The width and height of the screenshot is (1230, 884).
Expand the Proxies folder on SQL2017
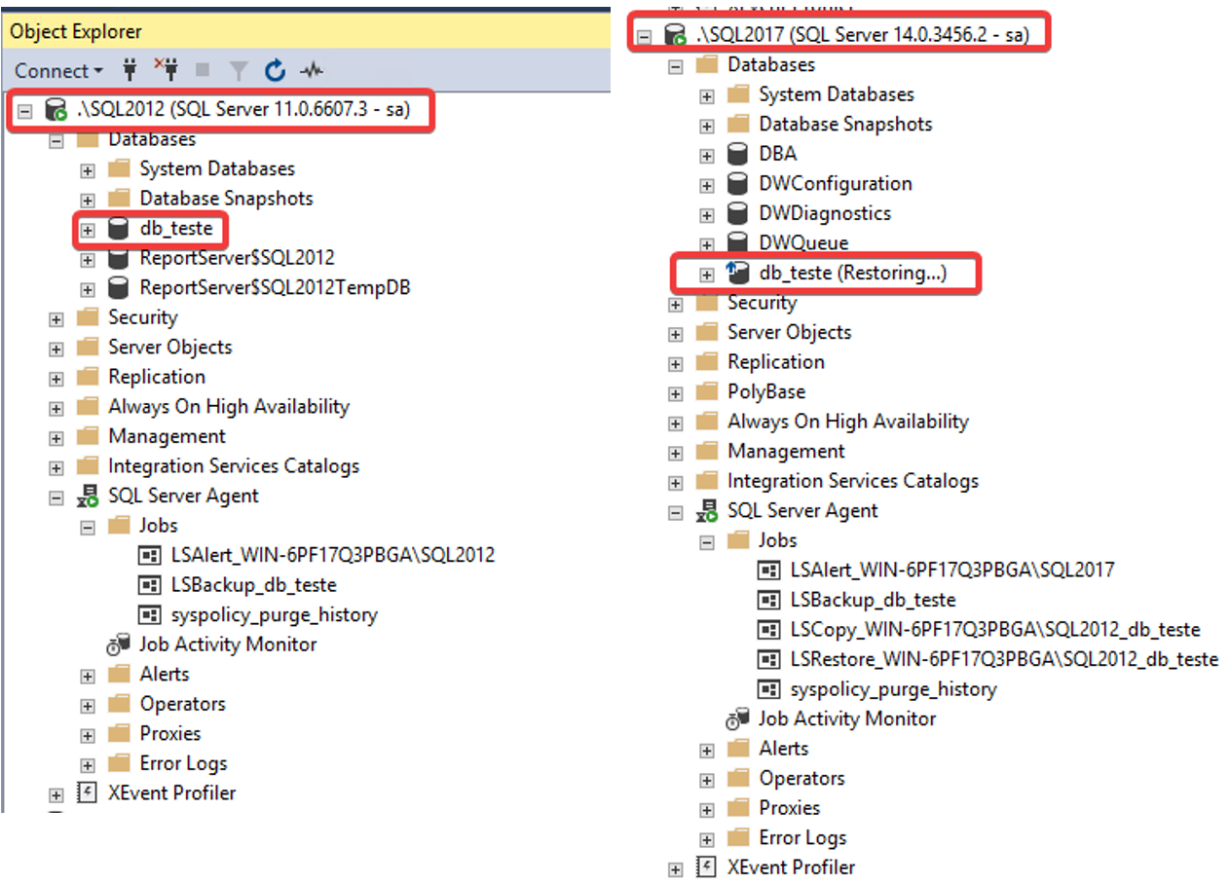tap(707, 810)
